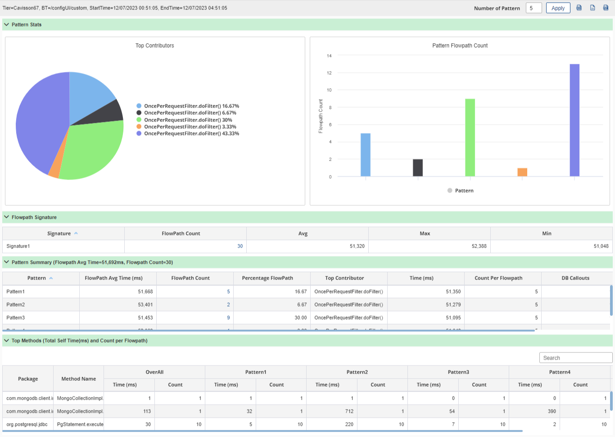The height and width of the screenshot is (437, 615).
Task: Export report as Word document
Action: pyautogui.click(x=579, y=8)
